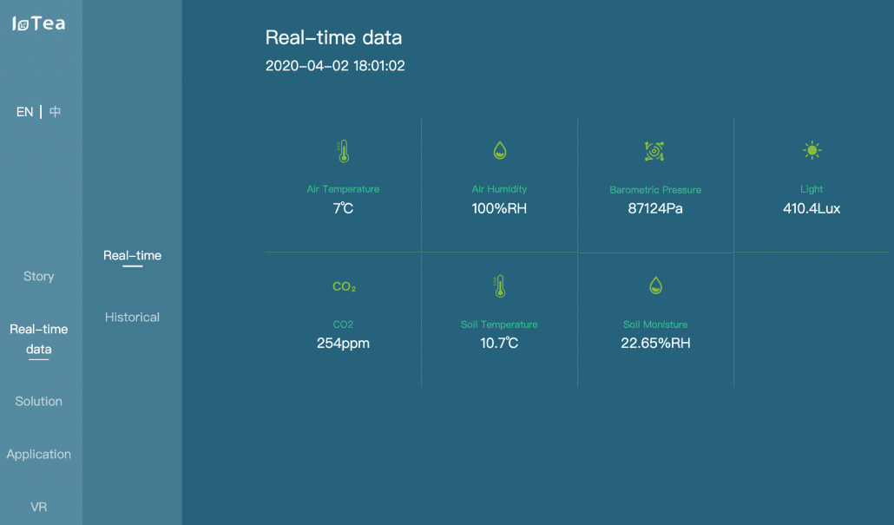The width and height of the screenshot is (894, 525).
Task: Click the 87124Pa pressure reading
Action: click(655, 208)
